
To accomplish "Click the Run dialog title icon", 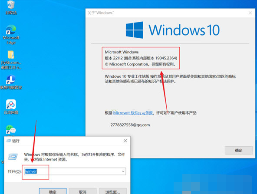I will coord(9,141).
